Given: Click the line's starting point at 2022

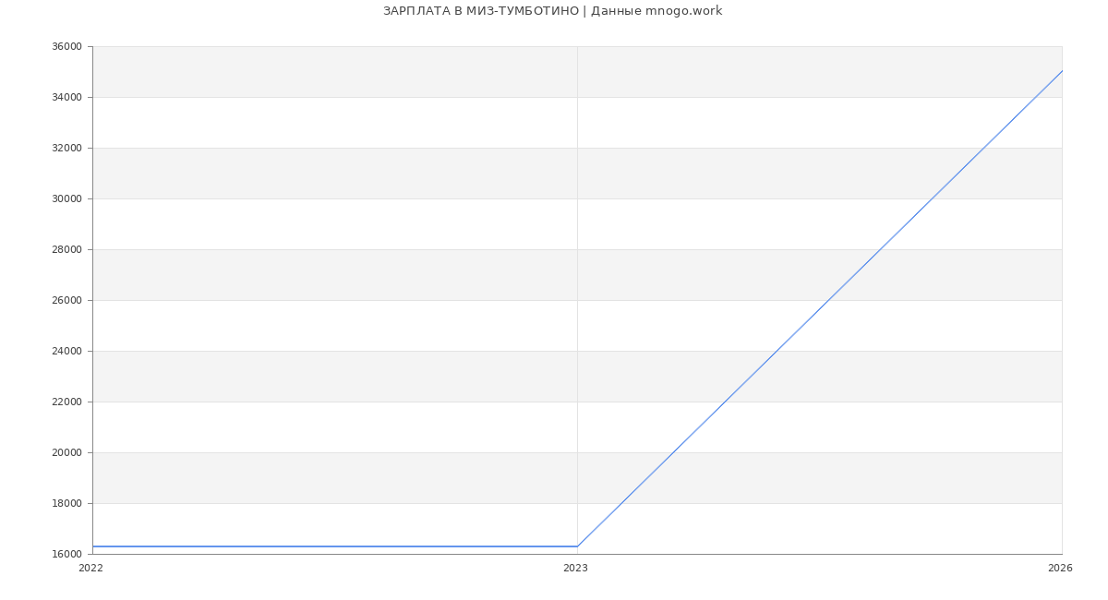Looking at the screenshot, I should [x=93, y=546].
